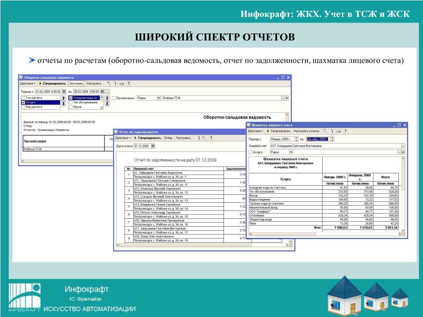
Task: Click Сформировать in Оборотно-сальдовая ведомость
Action: [x=52, y=83]
